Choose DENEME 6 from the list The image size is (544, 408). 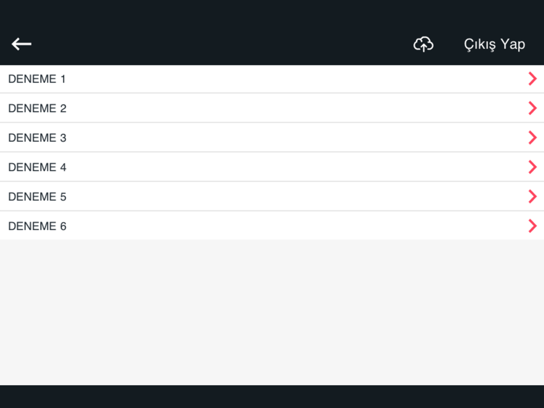click(272, 226)
